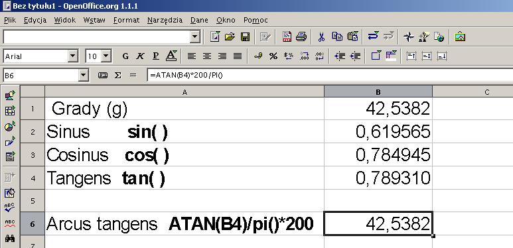Export directly as PDF icon
This screenshot has height=248, width=513.
click(287, 36)
